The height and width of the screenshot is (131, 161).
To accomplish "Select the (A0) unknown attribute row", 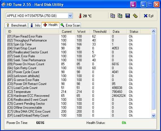I will [79, 76].
